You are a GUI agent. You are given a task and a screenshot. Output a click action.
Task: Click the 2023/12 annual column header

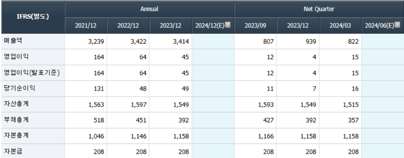pos(170,25)
